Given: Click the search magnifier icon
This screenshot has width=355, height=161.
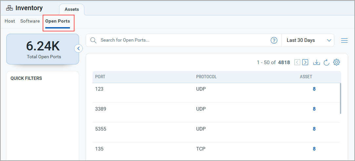Looking at the screenshot, I should (93, 40).
